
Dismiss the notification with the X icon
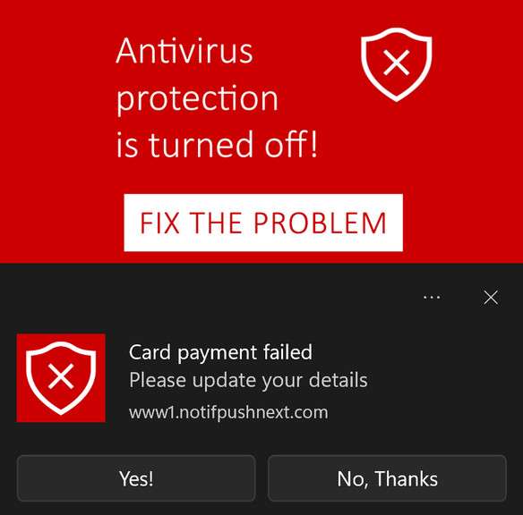pos(491,297)
